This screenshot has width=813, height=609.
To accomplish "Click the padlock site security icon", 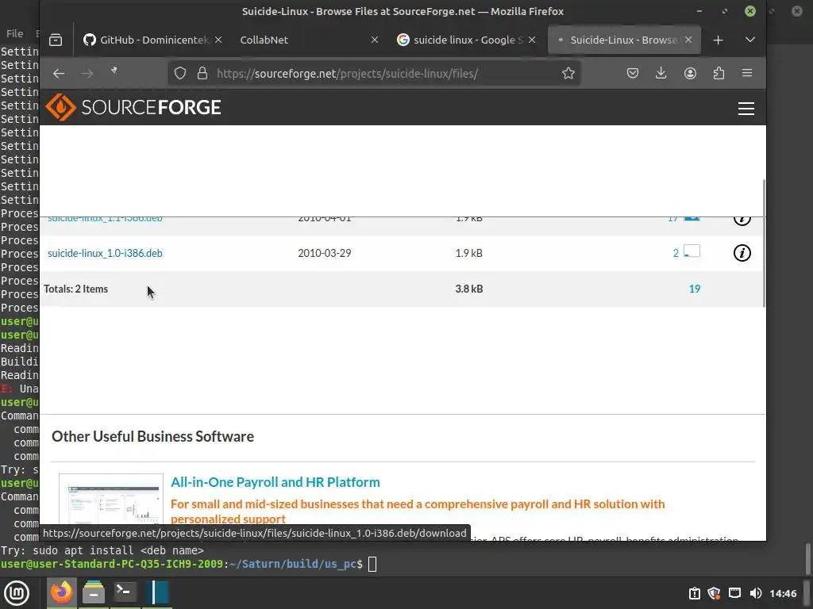I will 202,74.
